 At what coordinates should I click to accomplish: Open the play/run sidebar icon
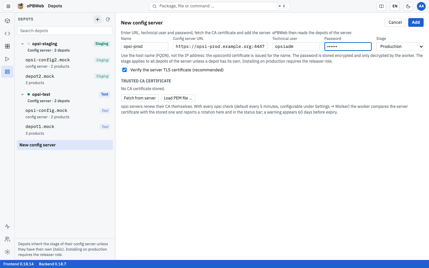pyautogui.click(x=7, y=59)
